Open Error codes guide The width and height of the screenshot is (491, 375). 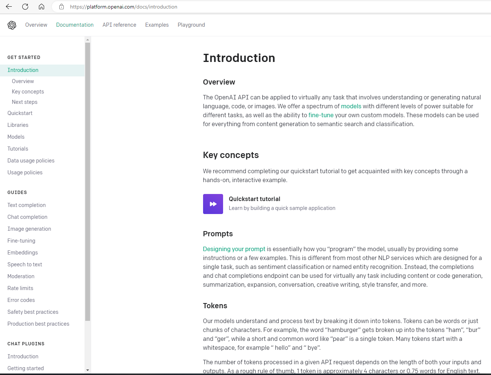(x=21, y=300)
